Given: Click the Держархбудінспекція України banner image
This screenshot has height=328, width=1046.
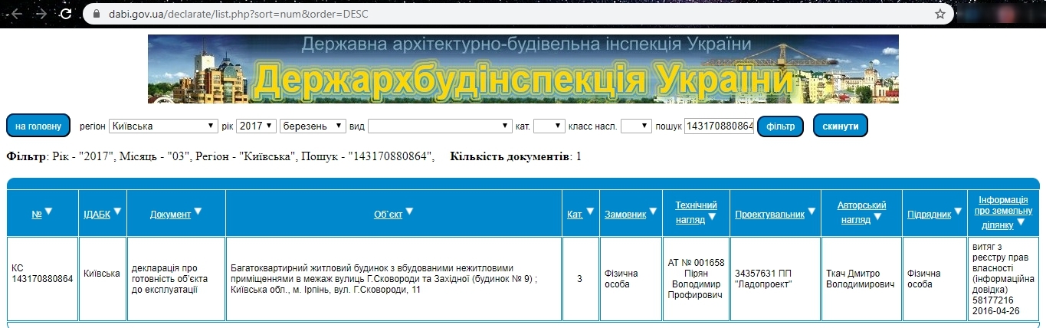Looking at the screenshot, I should pyautogui.click(x=523, y=69).
